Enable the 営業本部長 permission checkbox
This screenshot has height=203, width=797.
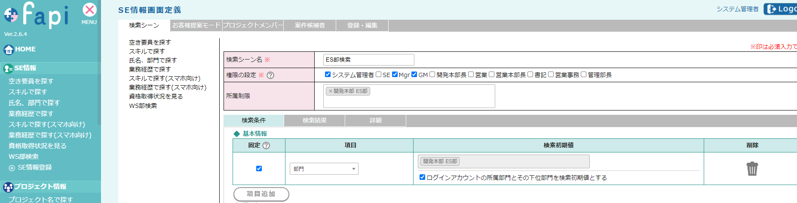point(491,75)
